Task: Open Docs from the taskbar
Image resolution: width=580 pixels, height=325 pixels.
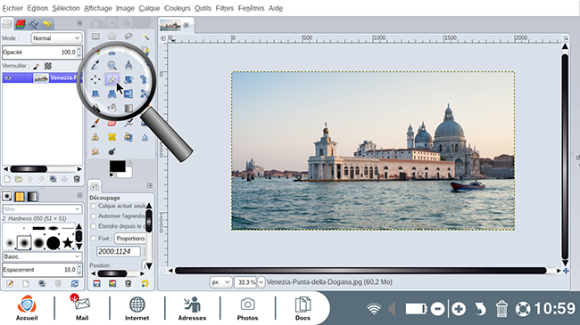Action: coord(302,308)
